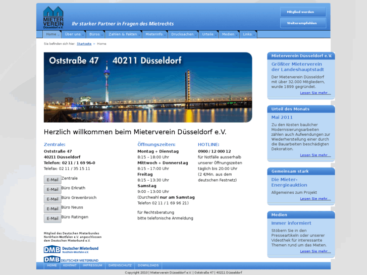The image size is (367, 275).
Task: Follow the Startseite breadcrumb link
Action: (x=84, y=44)
